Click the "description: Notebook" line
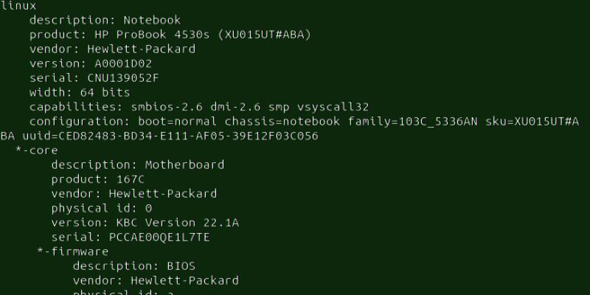The height and width of the screenshot is (295, 590). pos(105,21)
